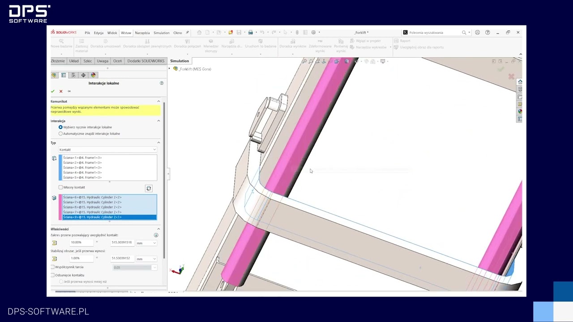
Task: Collapse the ribbon with chevron arrow
Action: pyautogui.click(x=520, y=54)
